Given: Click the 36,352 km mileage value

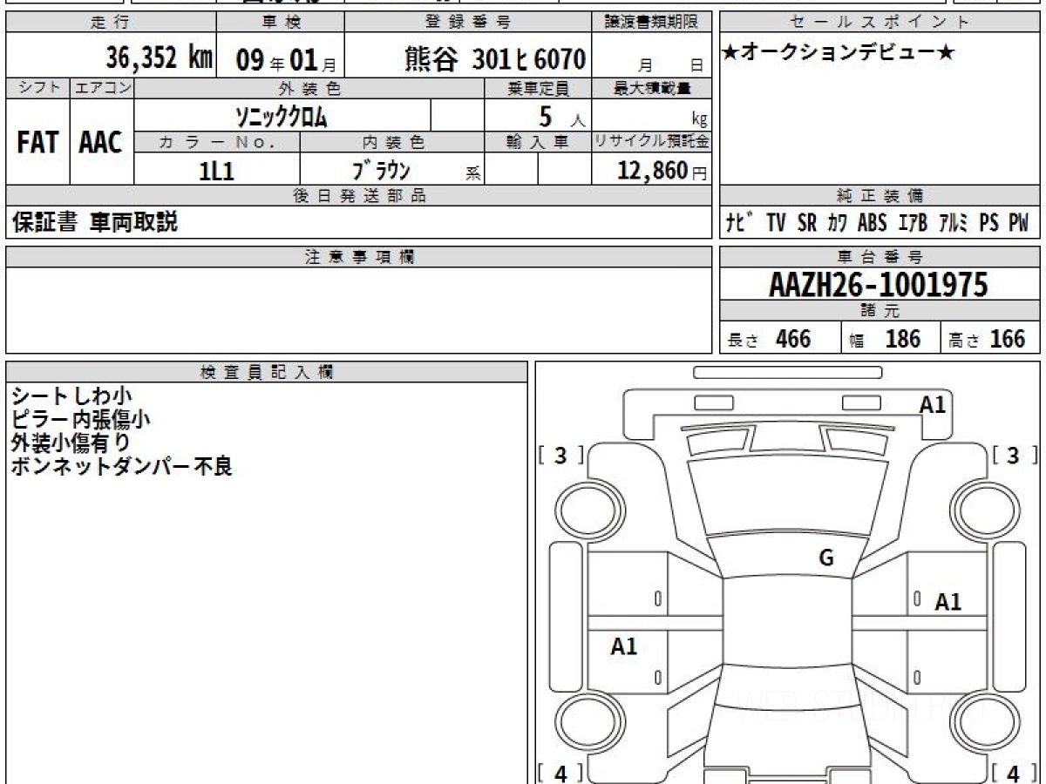Looking at the screenshot, I should (x=159, y=58).
